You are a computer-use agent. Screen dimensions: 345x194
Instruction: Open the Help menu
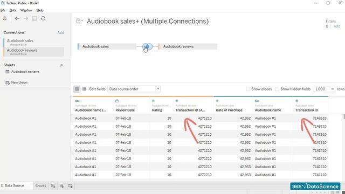(x=40, y=10)
